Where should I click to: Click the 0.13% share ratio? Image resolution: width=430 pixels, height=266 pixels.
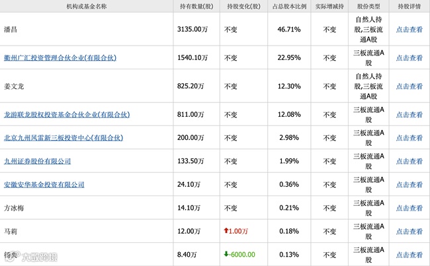click(289, 255)
